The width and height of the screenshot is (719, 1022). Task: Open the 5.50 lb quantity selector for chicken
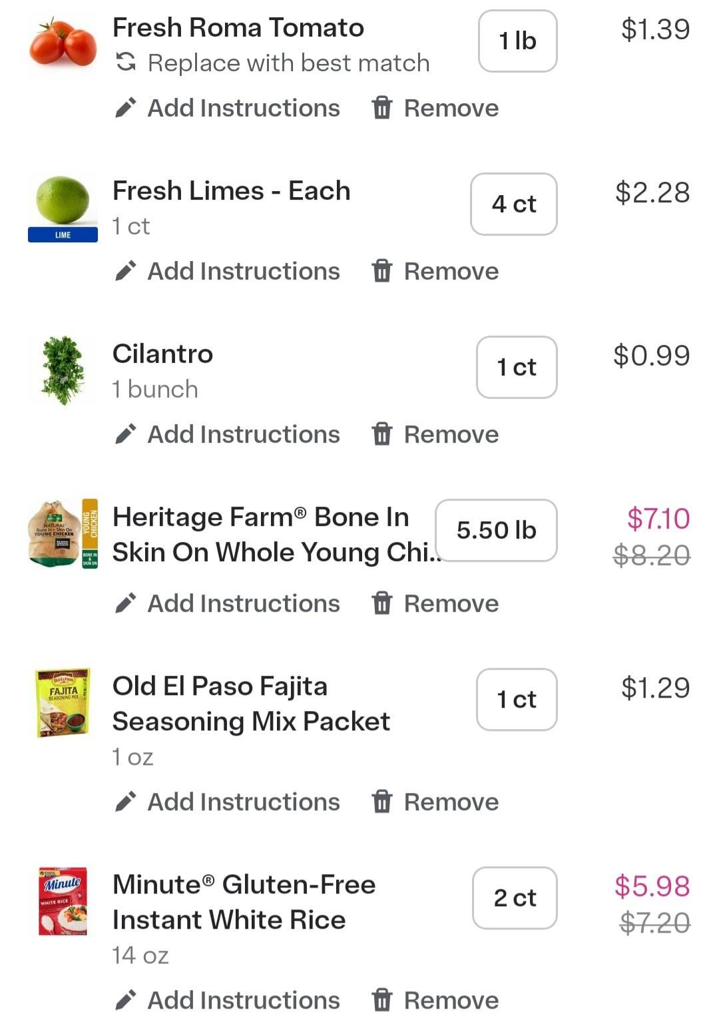pyautogui.click(x=496, y=530)
